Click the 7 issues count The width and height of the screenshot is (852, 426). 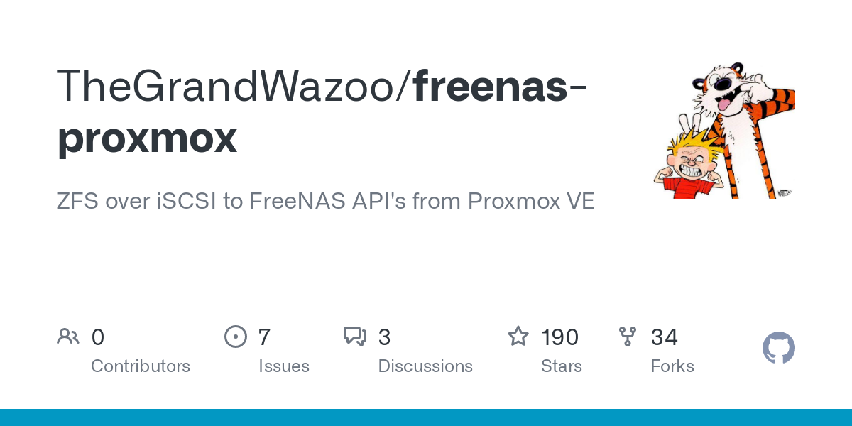[x=264, y=337]
